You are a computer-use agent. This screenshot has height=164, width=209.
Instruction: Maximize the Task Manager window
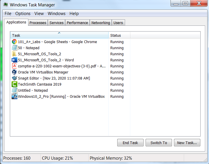185,3
